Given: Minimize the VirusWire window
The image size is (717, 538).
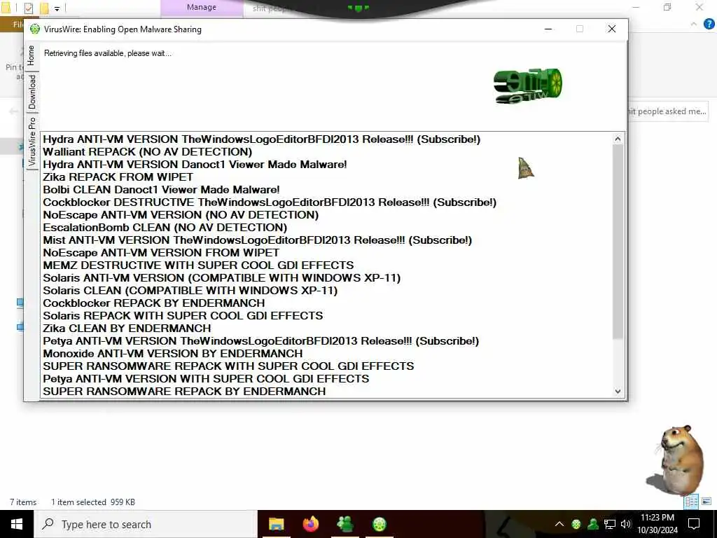Looking at the screenshot, I should click(x=548, y=29).
